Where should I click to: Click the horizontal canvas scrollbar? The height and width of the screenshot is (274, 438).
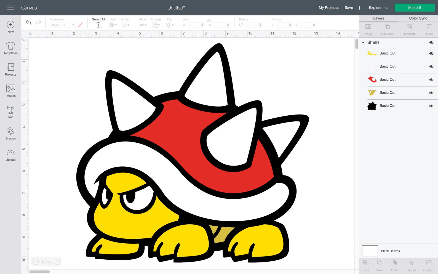pos(39,272)
